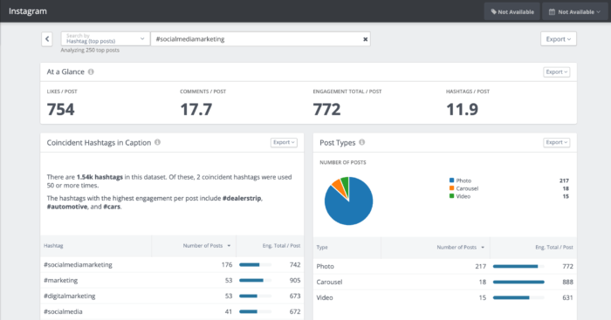Click the #dealerstrip hashtag text
The height and width of the screenshot is (320, 611).
[x=242, y=198]
